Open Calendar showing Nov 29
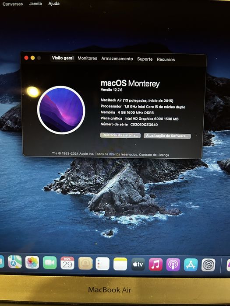Image resolution: width=230 pixels, height=306 pixels. click(x=67, y=263)
